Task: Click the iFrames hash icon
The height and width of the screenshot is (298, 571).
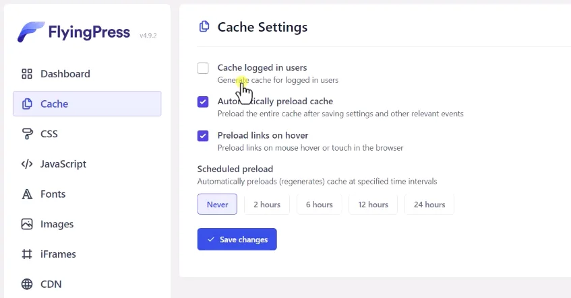Action: 27,254
